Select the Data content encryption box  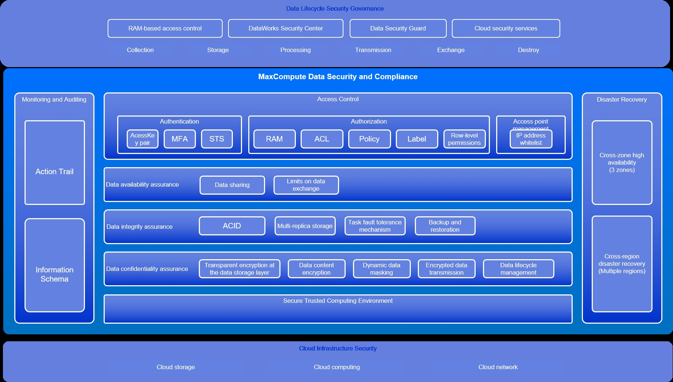tap(316, 269)
